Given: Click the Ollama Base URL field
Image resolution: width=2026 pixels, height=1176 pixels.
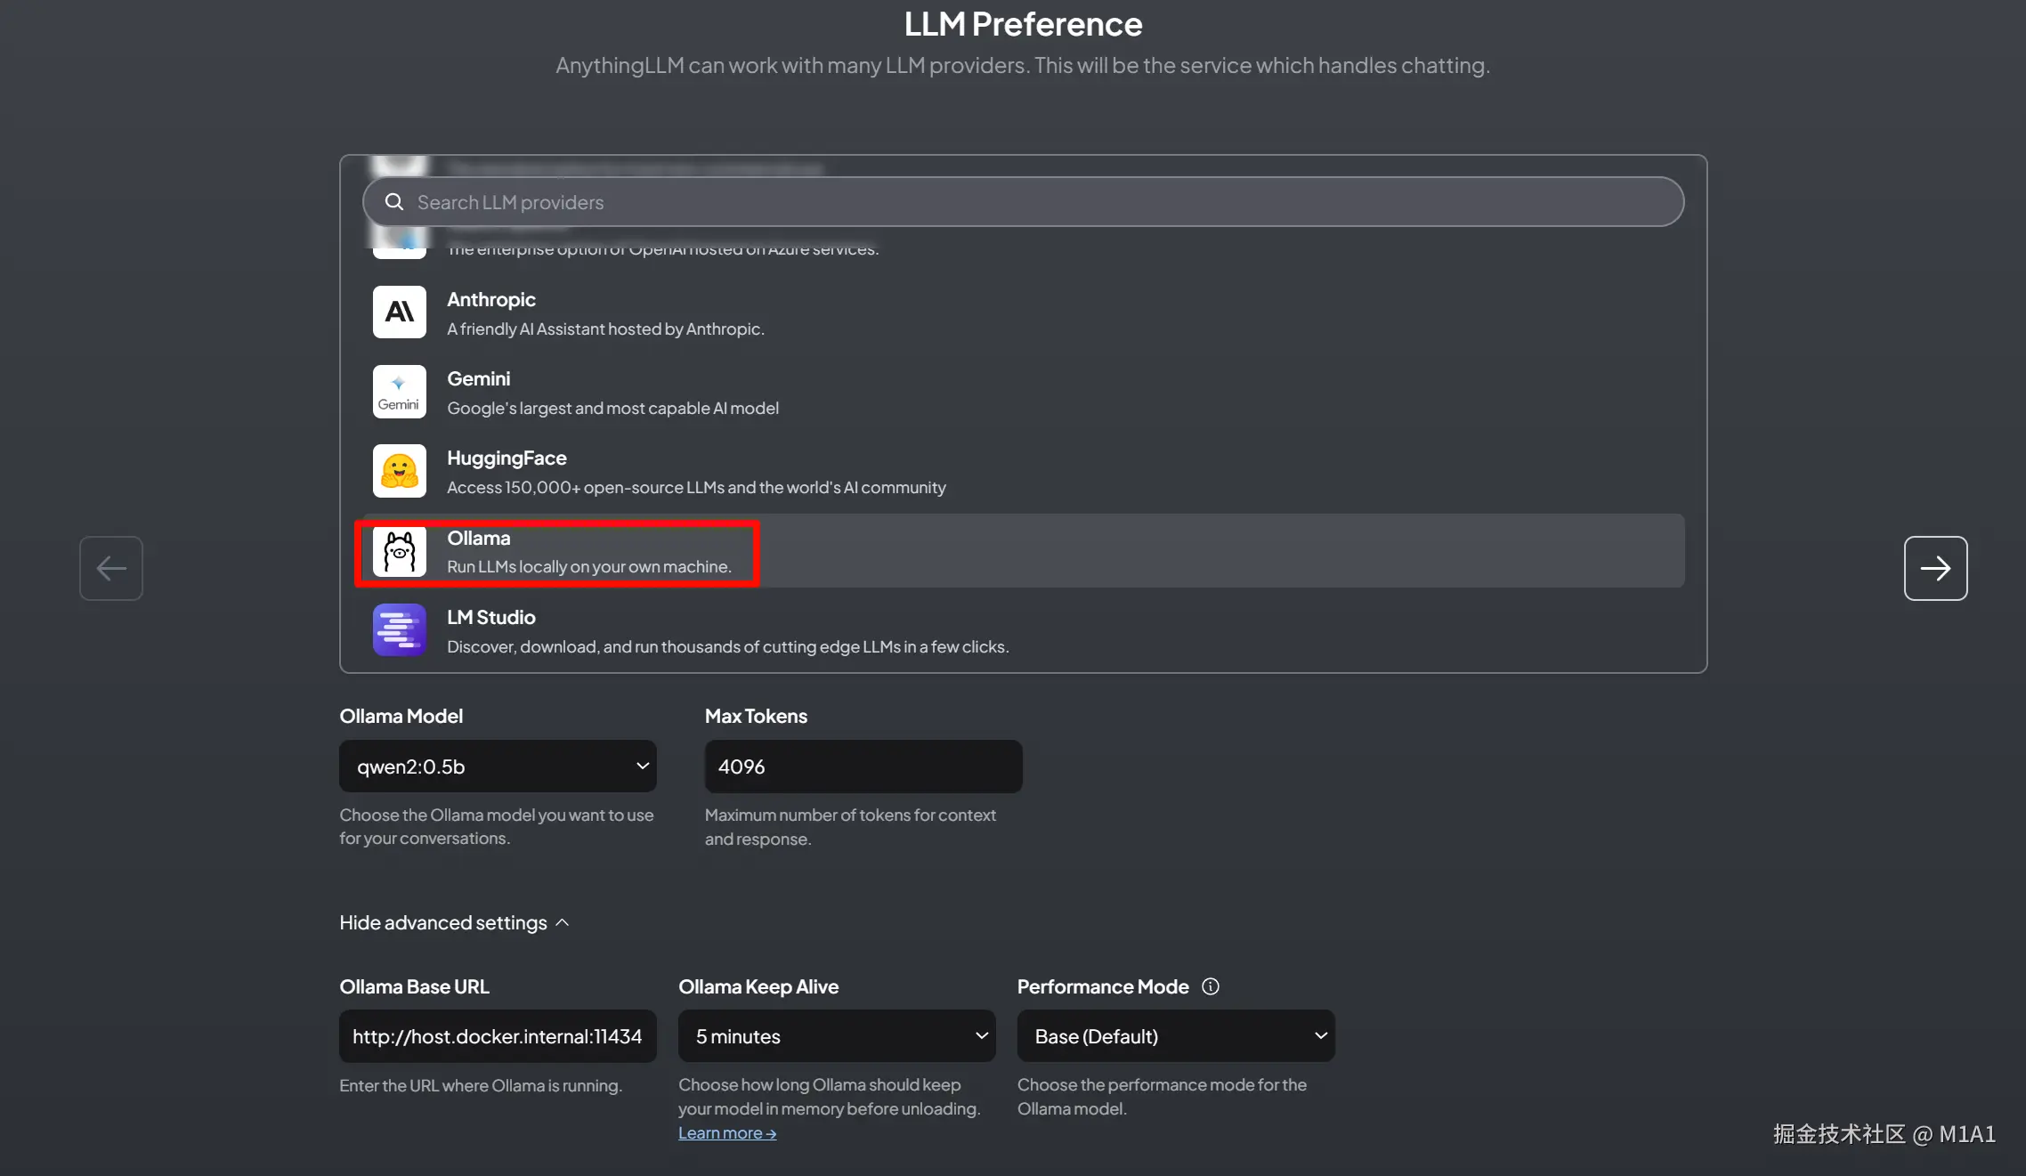Looking at the screenshot, I should [x=498, y=1036].
